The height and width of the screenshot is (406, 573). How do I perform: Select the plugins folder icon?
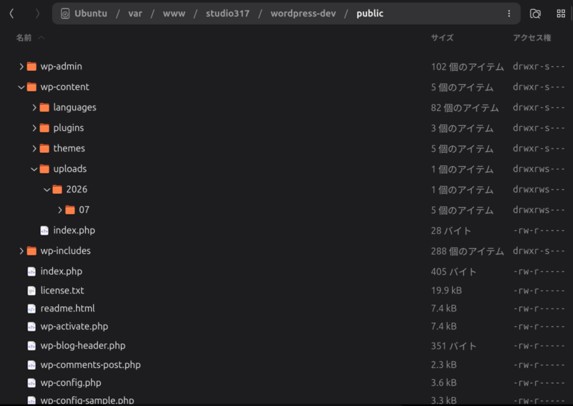pyautogui.click(x=45, y=127)
